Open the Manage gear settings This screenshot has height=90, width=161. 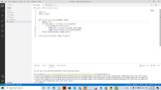[x=3, y=81]
